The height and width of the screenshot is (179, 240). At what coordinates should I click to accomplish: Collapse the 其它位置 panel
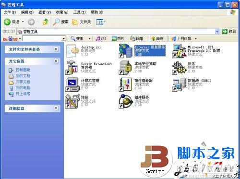click(56, 61)
